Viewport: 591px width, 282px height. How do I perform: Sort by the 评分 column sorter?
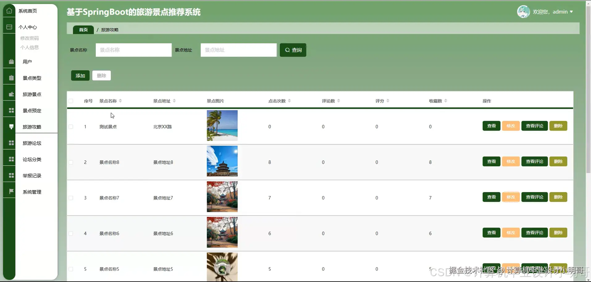[388, 100]
